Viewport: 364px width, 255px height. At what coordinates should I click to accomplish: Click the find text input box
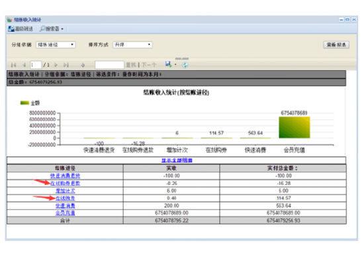(x=109, y=65)
